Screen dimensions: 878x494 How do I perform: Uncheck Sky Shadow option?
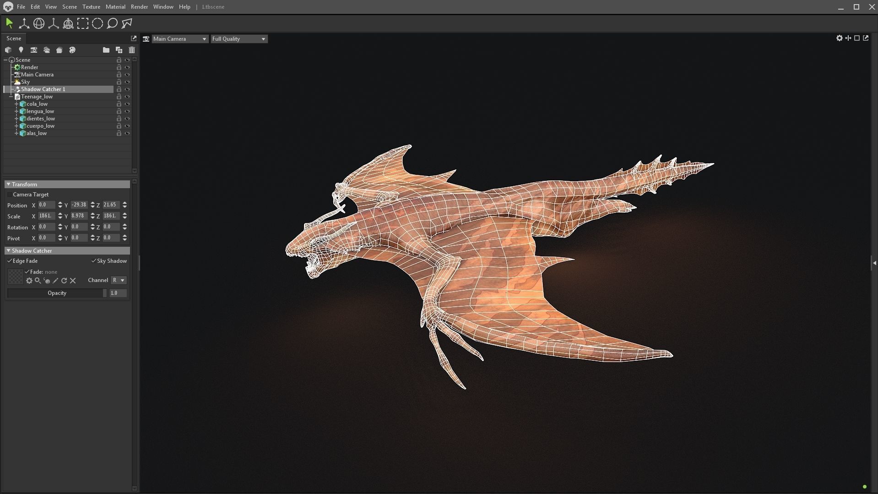[x=94, y=261]
